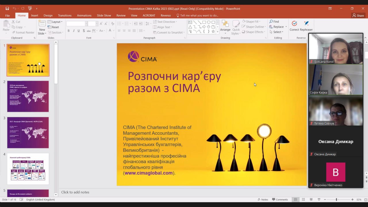
Task: Click the Reverso Rephraser icon
Action: click(306, 24)
